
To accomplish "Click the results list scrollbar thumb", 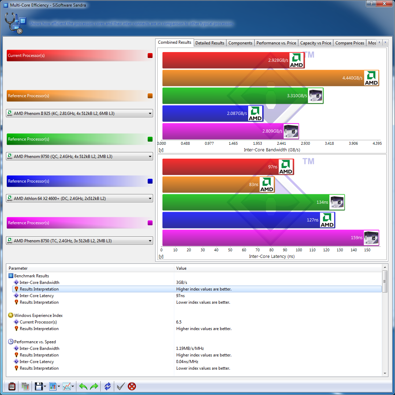I will click(385, 281).
